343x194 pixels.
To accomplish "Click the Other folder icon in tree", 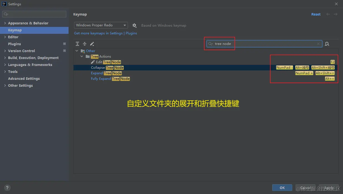I will [x=83, y=51].
